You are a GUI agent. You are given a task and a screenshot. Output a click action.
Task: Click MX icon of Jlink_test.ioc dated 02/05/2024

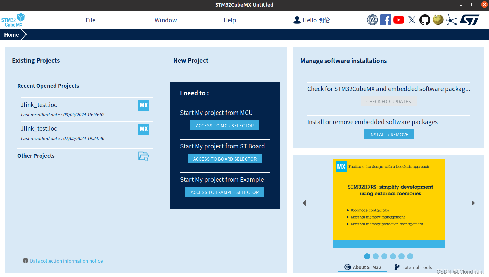point(144,129)
